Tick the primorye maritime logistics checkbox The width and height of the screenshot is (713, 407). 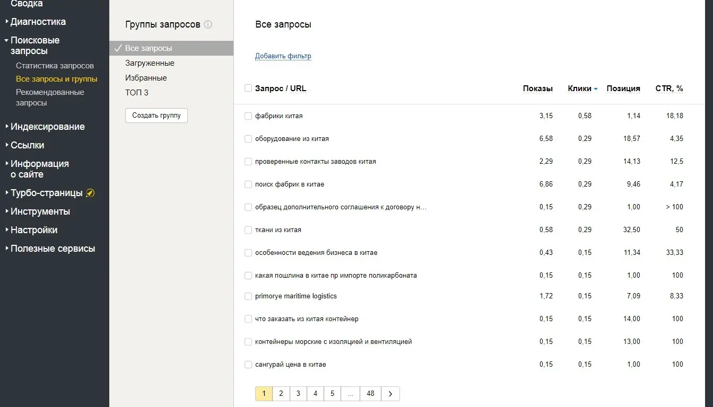pyautogui.click(x=248, y=296)
